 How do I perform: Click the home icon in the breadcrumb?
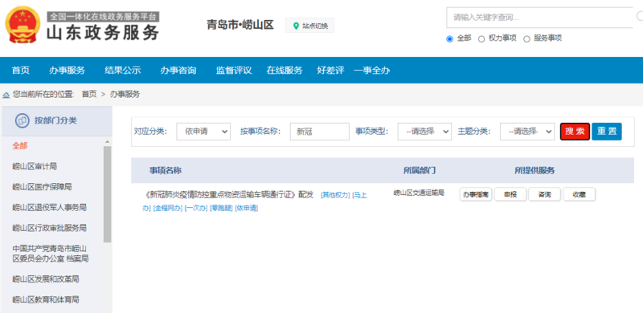[6, 95]
